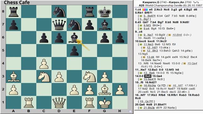The height and width of the screenshot is (114, 203).
Task: Select the white pawn on c4
Action: [x=44, y=64]
